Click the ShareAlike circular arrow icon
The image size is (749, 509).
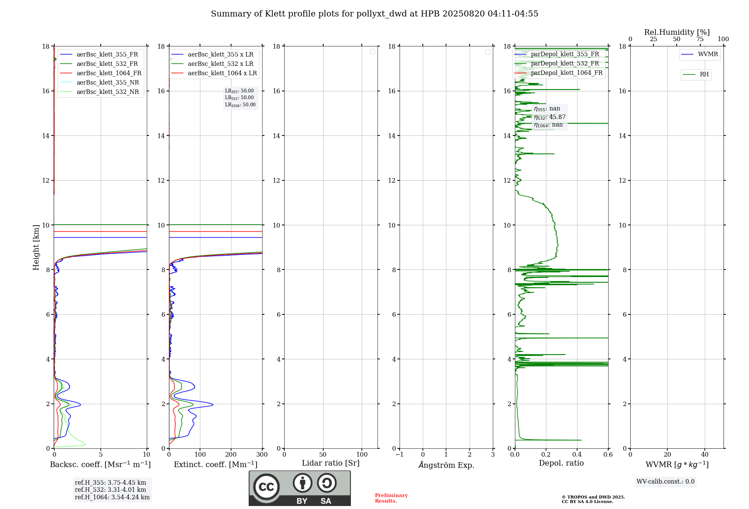(x=327, y=483)
